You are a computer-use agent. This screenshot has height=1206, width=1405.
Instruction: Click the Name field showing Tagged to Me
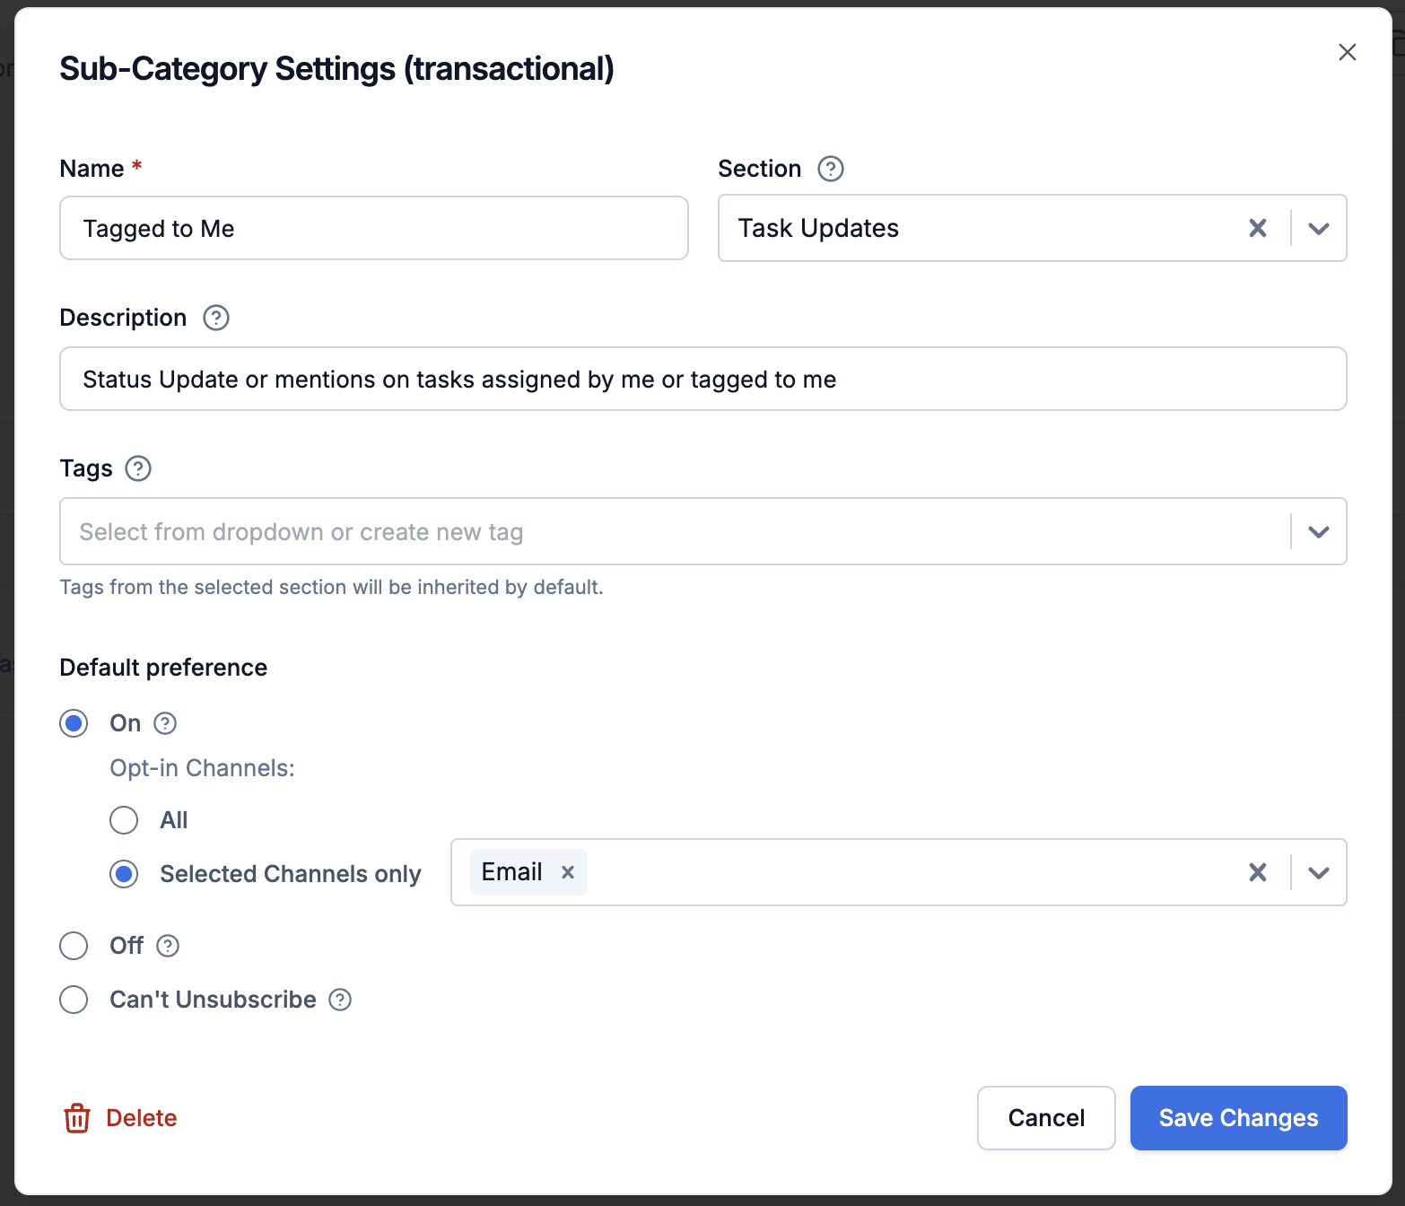click(373, 228)
